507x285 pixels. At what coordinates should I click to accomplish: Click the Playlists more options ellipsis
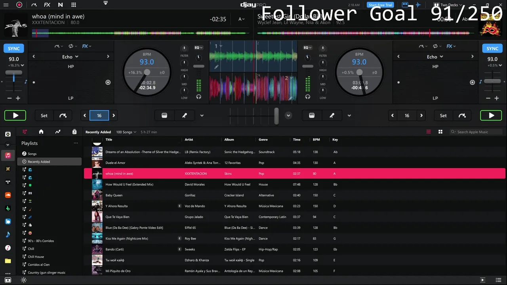pyautogui.click(x=76, y=143)
